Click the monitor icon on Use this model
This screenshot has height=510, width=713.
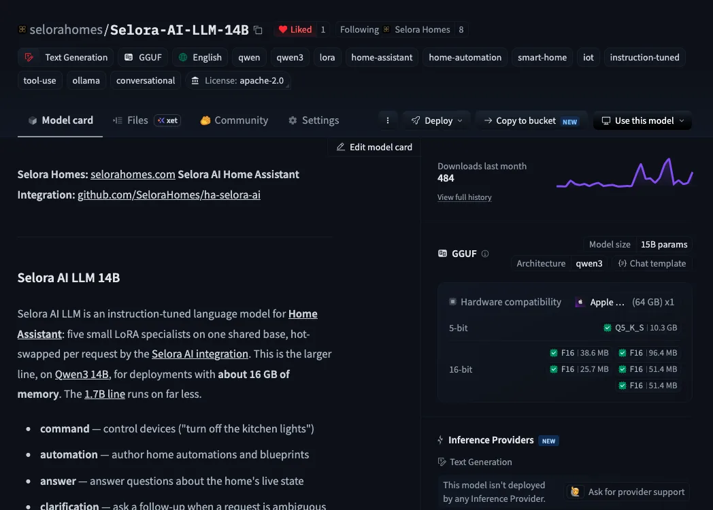[606, 120]
